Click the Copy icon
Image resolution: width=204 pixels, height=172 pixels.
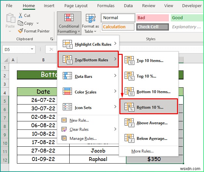point(20,23)
